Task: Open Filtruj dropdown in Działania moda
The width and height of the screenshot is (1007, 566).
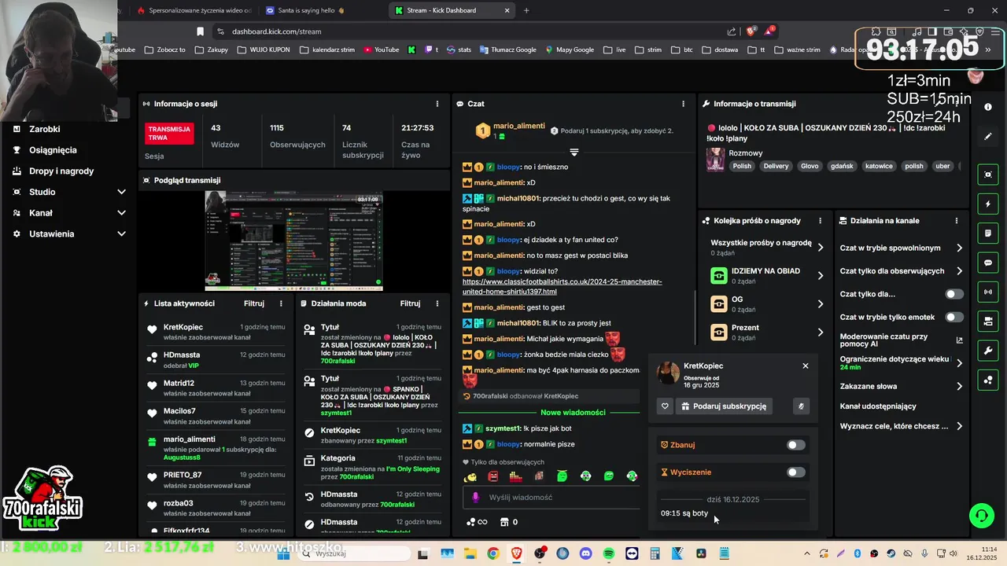Action: [x=411, y=303]
